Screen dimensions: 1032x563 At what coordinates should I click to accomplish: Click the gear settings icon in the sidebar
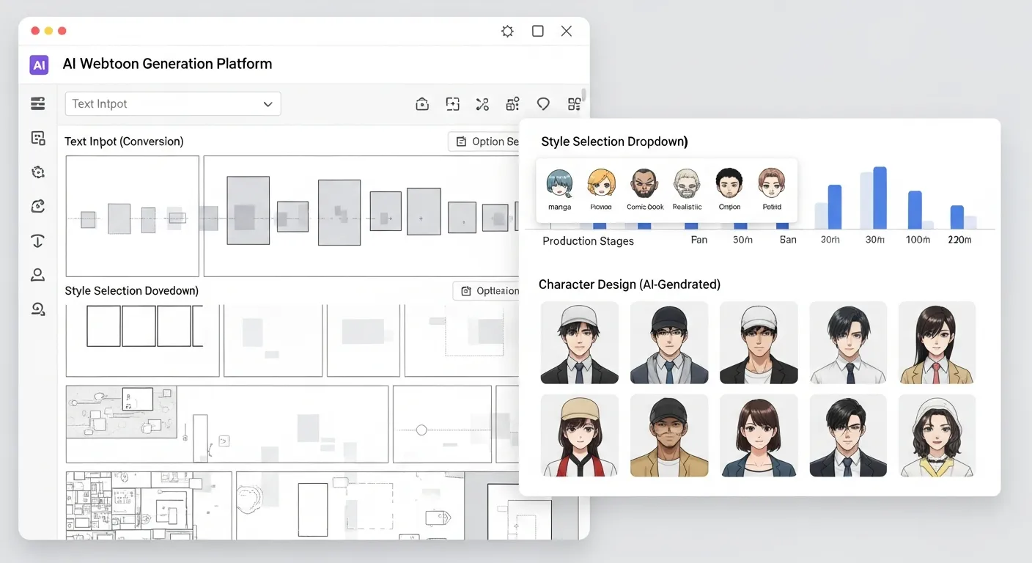pyautogui.click(x=38, y=172)
